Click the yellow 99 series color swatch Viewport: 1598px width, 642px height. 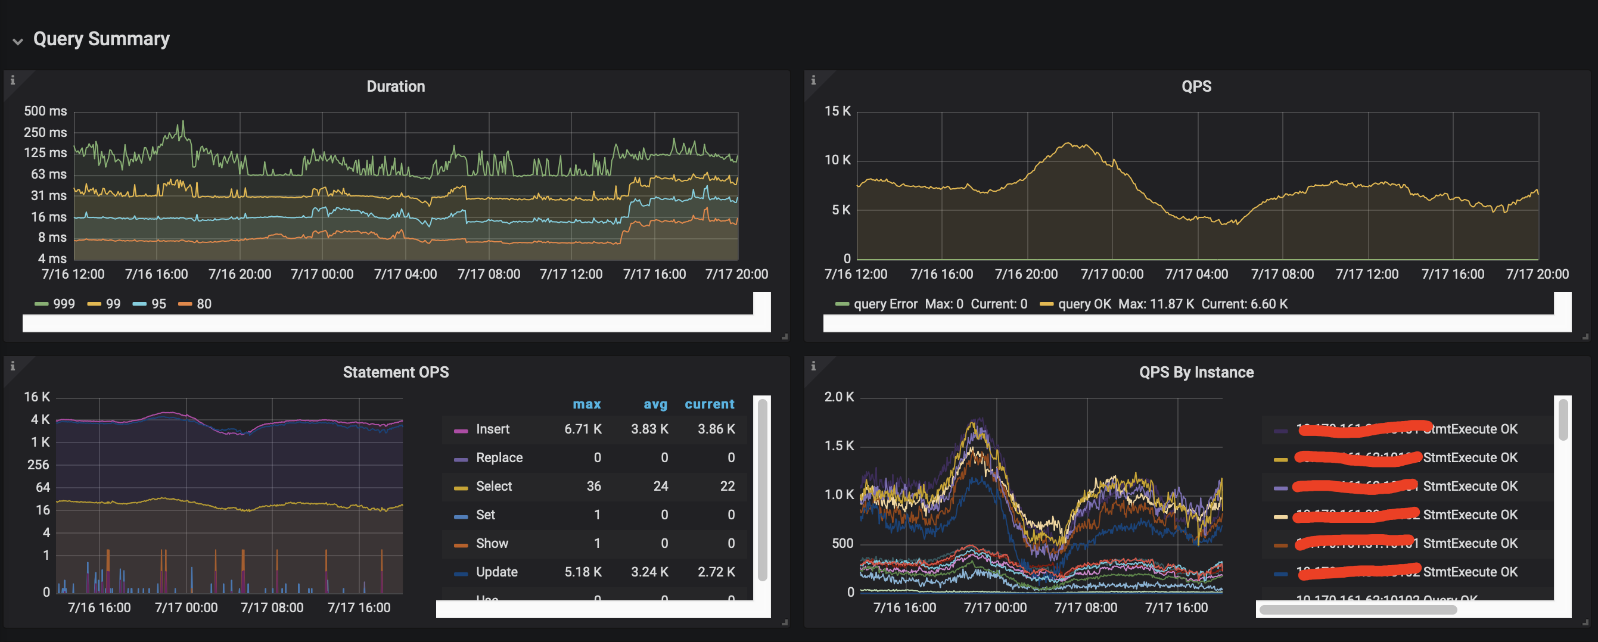(94, 304)
